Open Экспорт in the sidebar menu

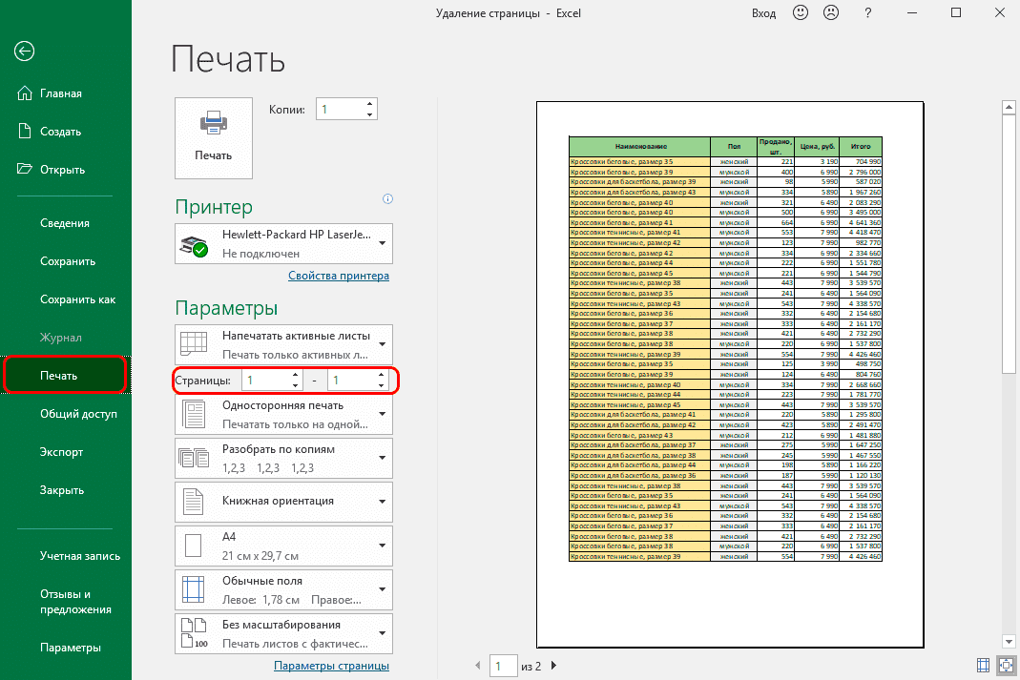[61, 452]
